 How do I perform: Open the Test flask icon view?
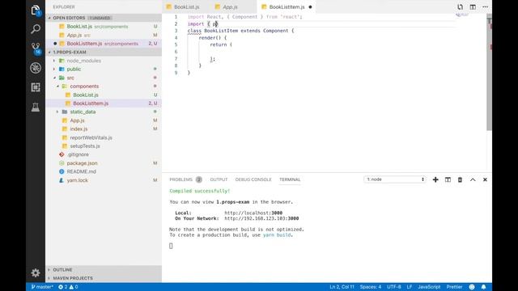click(x=36, y=107)
